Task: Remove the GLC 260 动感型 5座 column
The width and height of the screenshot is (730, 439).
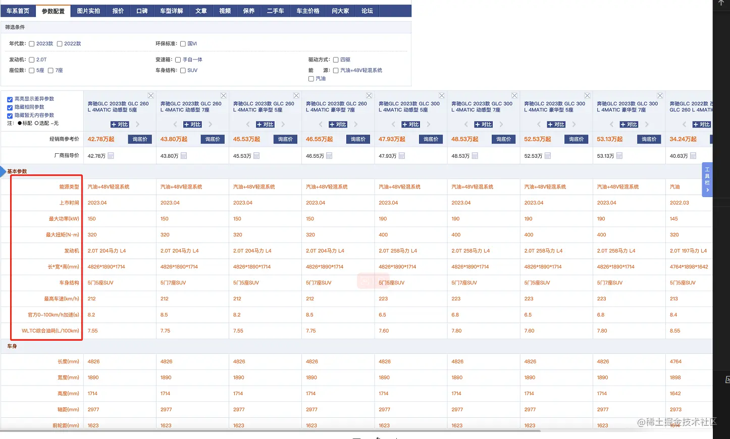Action: tap(150, 96)
